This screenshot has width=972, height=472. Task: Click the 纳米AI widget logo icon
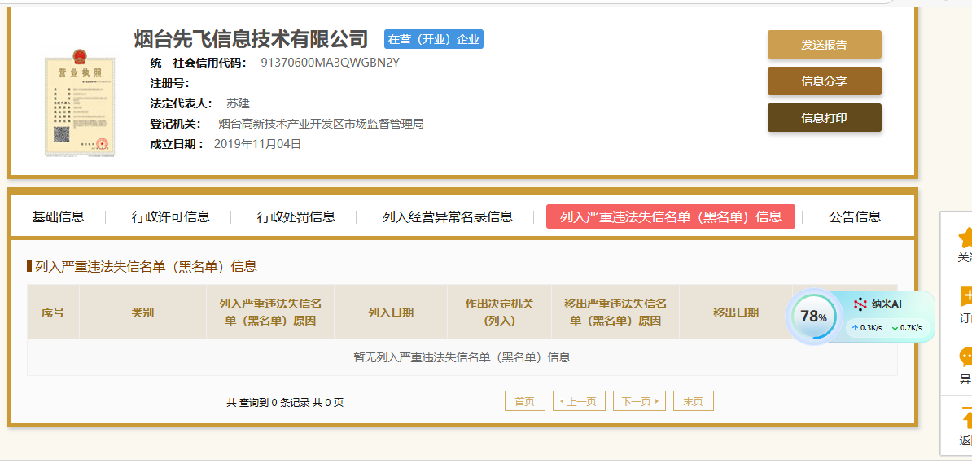click(860, 304)
